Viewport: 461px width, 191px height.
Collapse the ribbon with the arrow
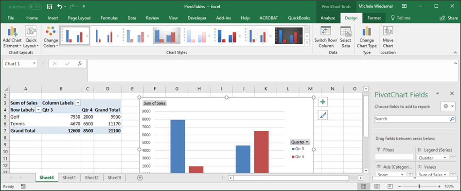pos(456,52)
